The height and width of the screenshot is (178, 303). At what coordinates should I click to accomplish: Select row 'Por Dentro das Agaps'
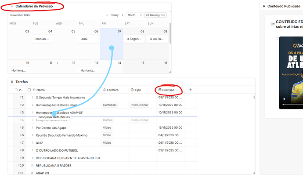(x=51, y=128)
